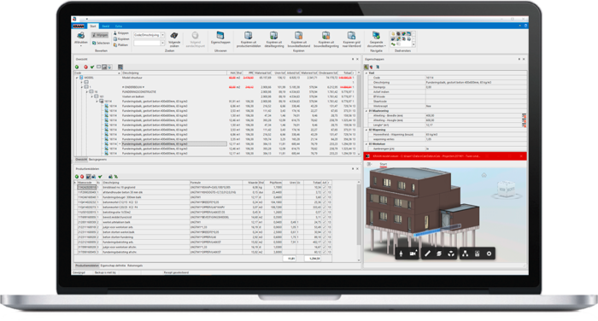Image resolution: width=598 pixels, height=321 pixels.
Task: Click the view cube in 3D viewer
Action: point(507,189)
